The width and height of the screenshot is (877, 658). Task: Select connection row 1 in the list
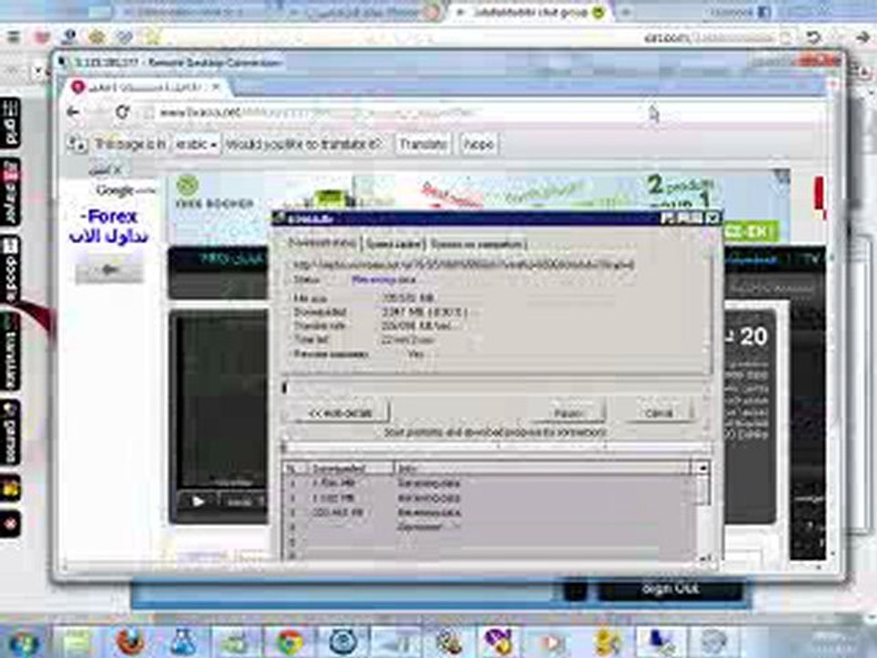[x=490, y=483]
